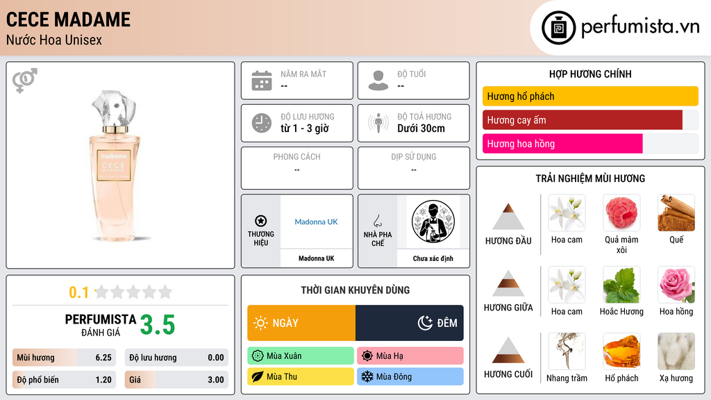711x400 pixels.
Task: Click the Hương cuối pyramid icon
Action: (x=508, y=350)
